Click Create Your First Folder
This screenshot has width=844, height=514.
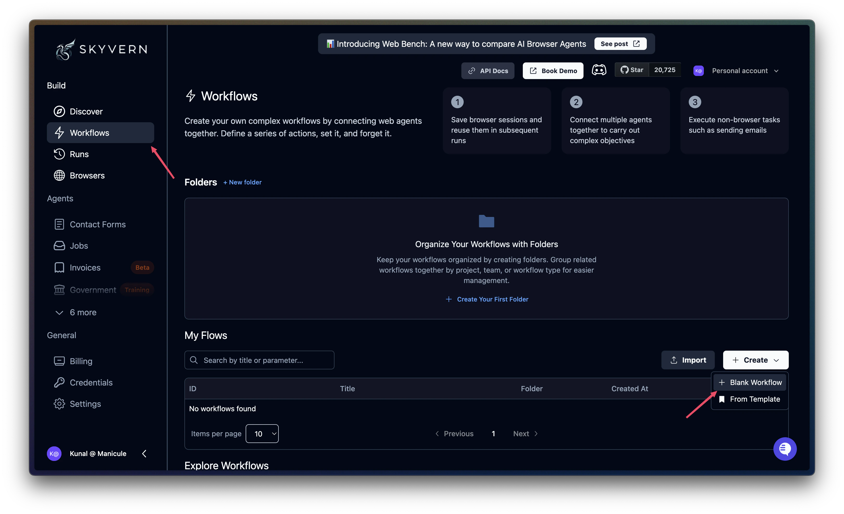click(486, 299)
